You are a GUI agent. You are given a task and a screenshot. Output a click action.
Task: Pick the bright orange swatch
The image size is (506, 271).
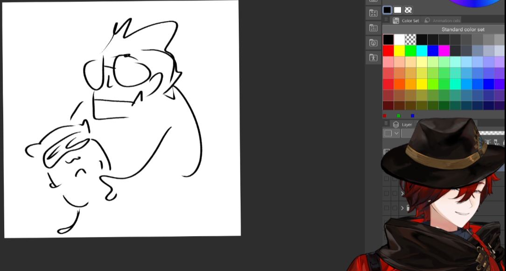(x=399, y=84)
